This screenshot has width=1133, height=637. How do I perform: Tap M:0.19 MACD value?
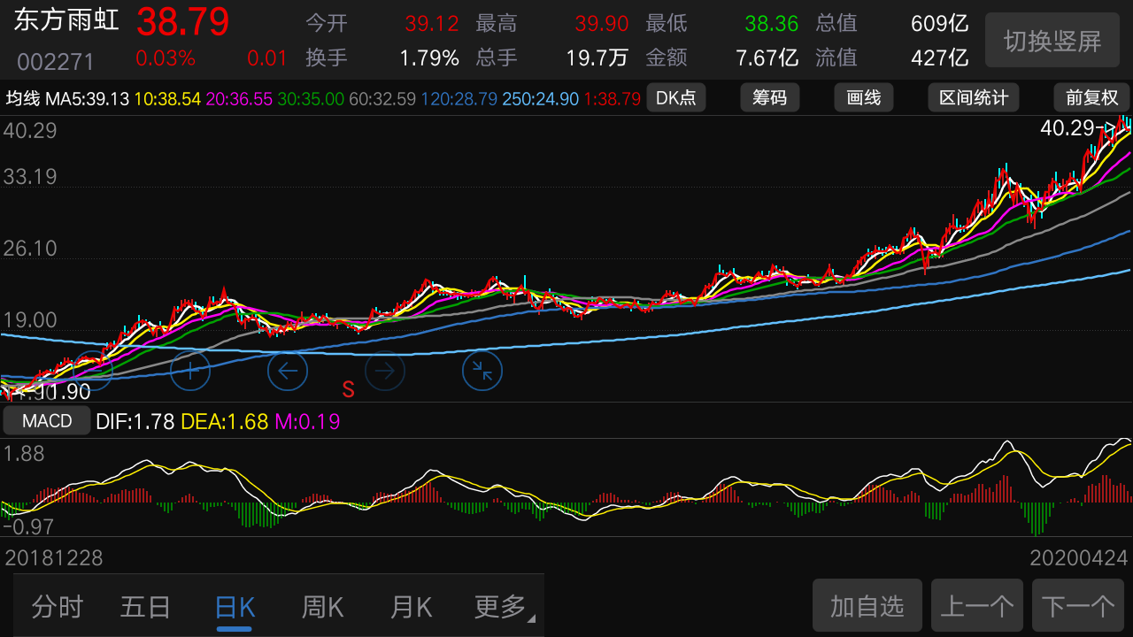click(x=307, y=422)
